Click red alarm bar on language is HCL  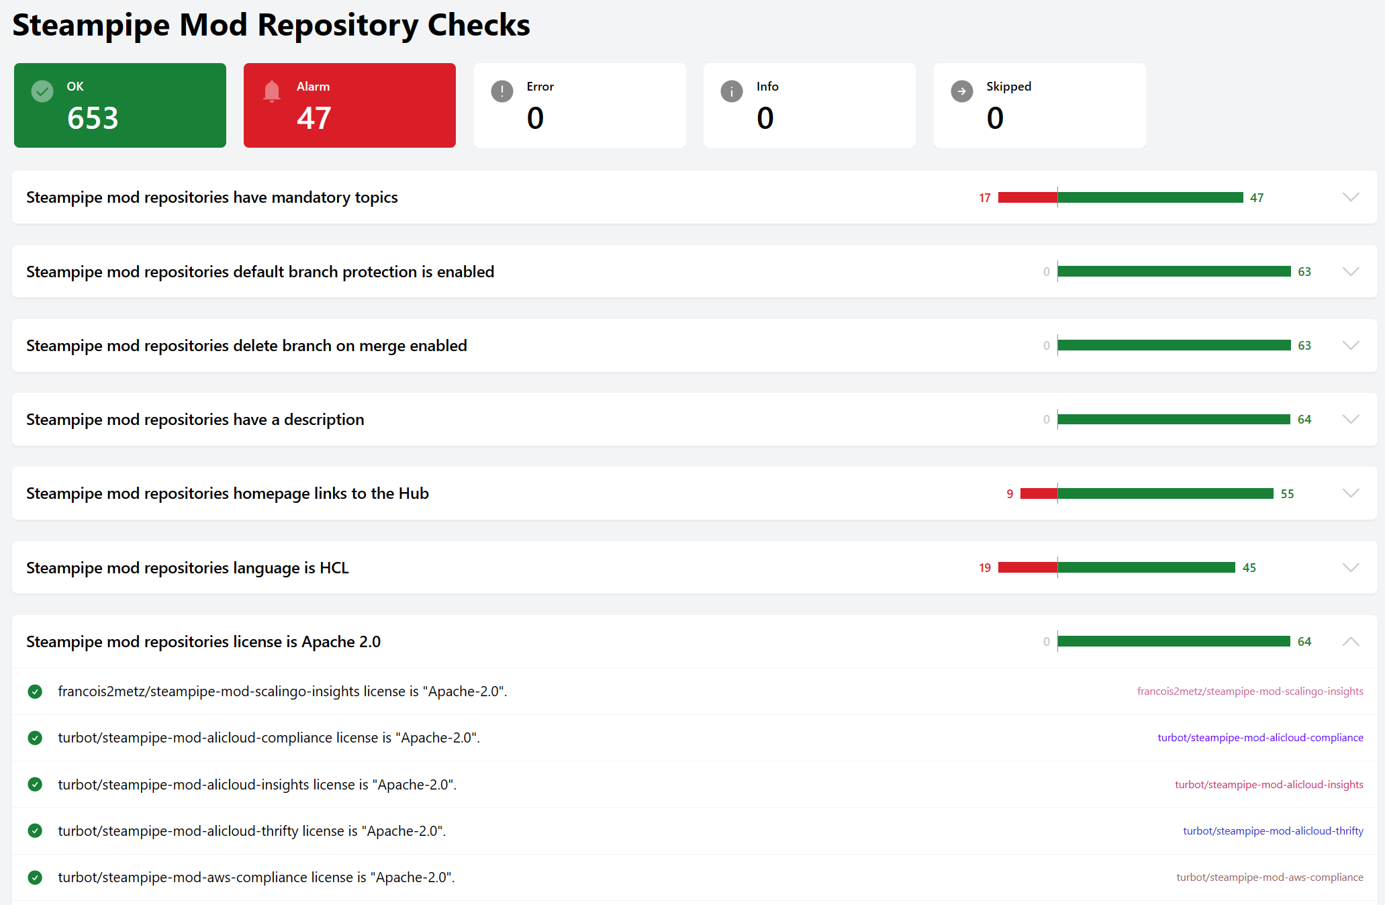point(1028,567)
